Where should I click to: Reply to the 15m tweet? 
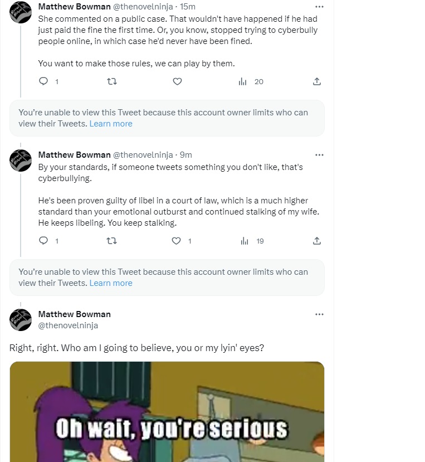point(44,81)
